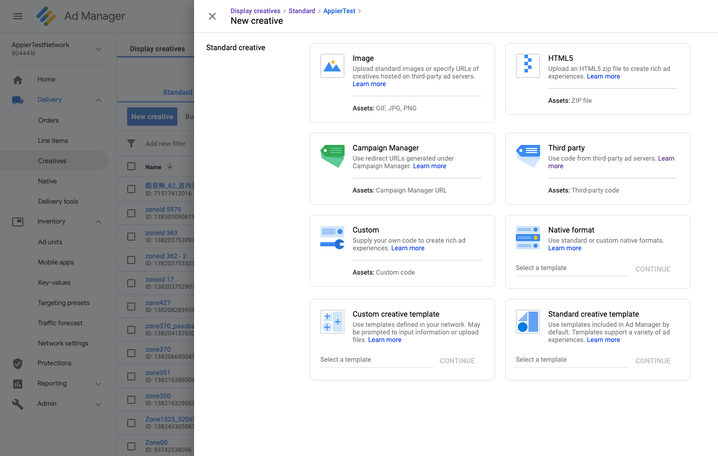Viewport: 718px width, 456px height.
Task: Open Learn more under Campaign Manager
Action: point(430,166)
